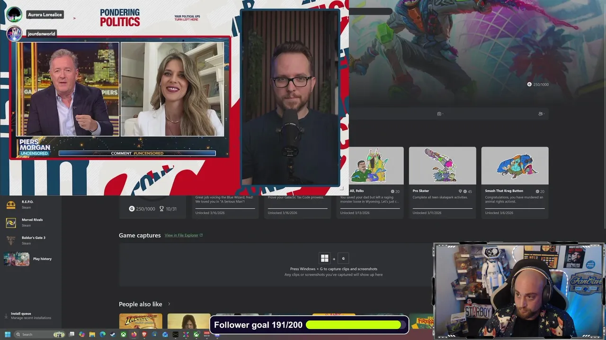Launch Microsoft Edge from taskbar
Image resolution: width=606 pixels, height=340 pixels.
pyautogui.click(x=103, y=334)
